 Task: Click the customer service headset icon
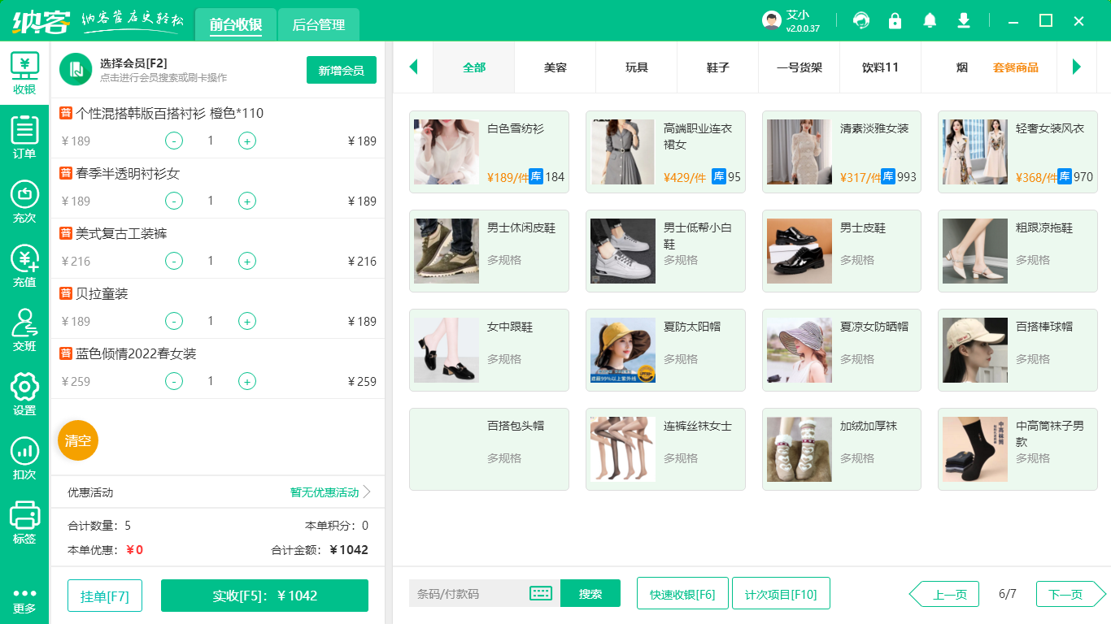pyautogui.click(x=860, y=20)
